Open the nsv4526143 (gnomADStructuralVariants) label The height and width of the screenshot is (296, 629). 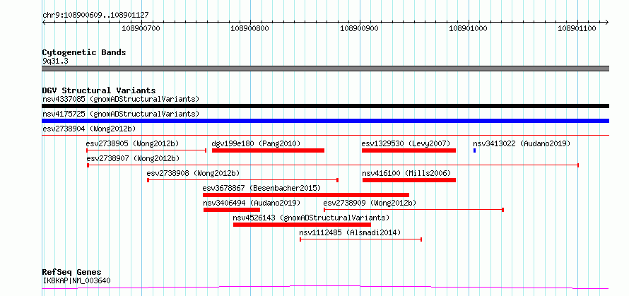[311, 218]
